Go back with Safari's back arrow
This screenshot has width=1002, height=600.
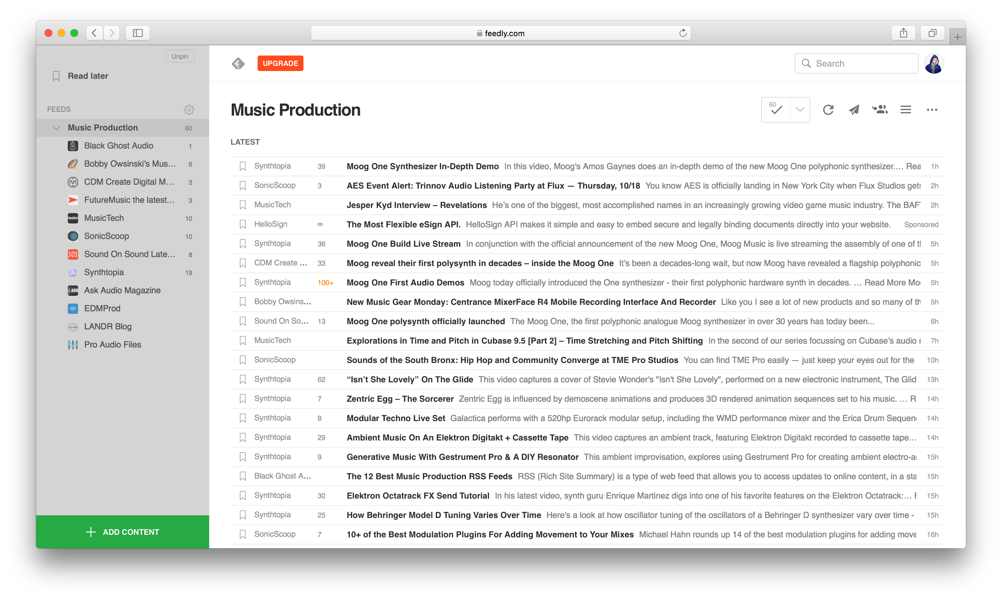(x=94, y=33)
